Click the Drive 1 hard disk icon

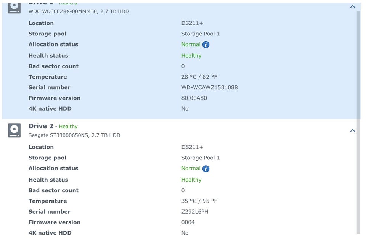[x=14, y=7]
